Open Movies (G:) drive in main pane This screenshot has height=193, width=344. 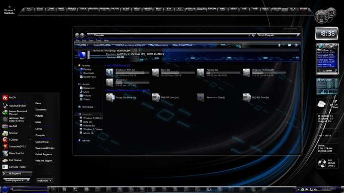click(x=127, y=82)
